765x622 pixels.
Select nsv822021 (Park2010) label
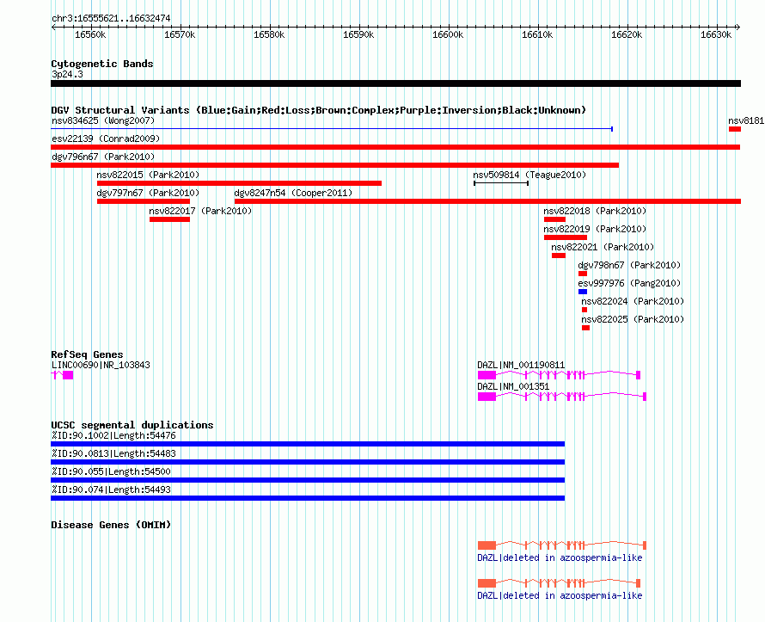point(603,247)
